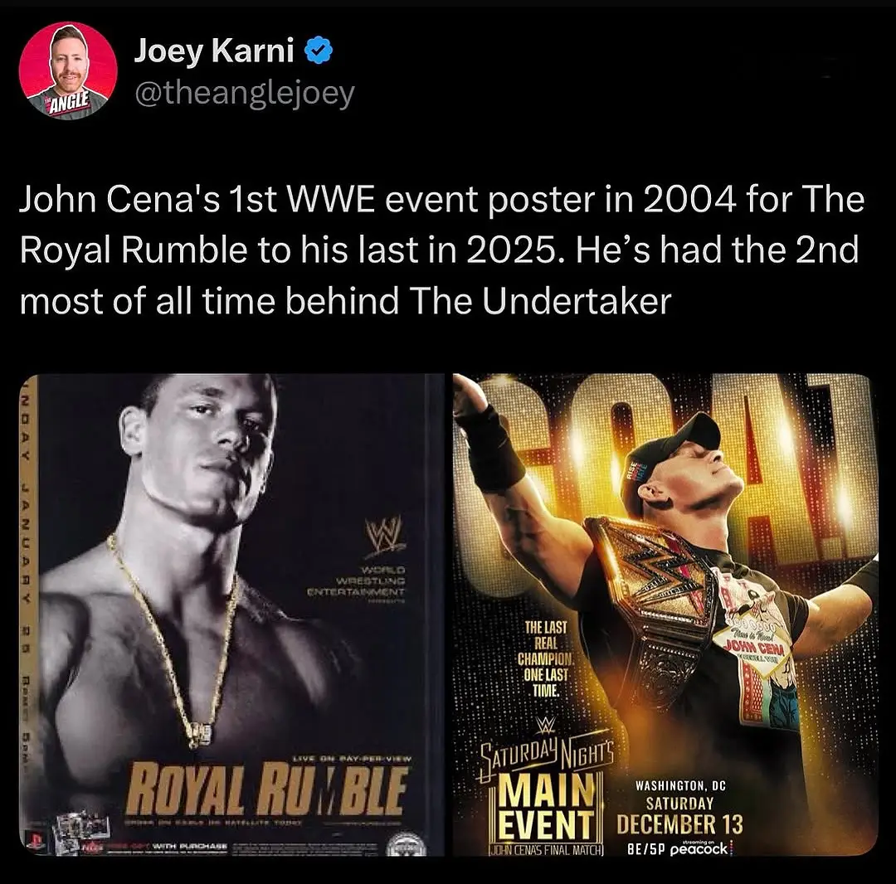Click the DECEMBER 13 date text

pyautogui.click(x=679, y=824)
